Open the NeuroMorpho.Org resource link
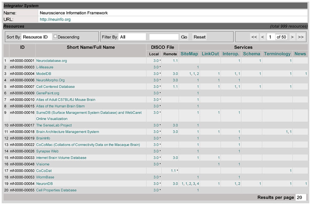 (x=50, y=80)
